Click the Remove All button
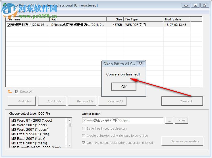 112,101
